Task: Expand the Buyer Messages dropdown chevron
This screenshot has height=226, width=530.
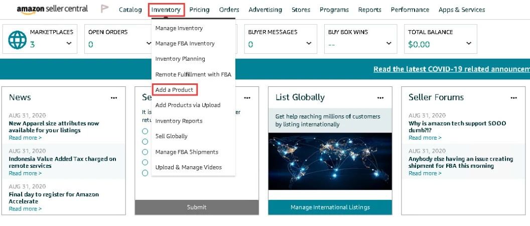Action: pos(309,44)
